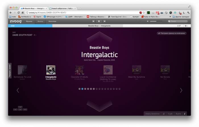Viewport: 199px width, 127px height.
Task: Pause the playing Beastie Boys track
Action: click(x=99, y=21)
